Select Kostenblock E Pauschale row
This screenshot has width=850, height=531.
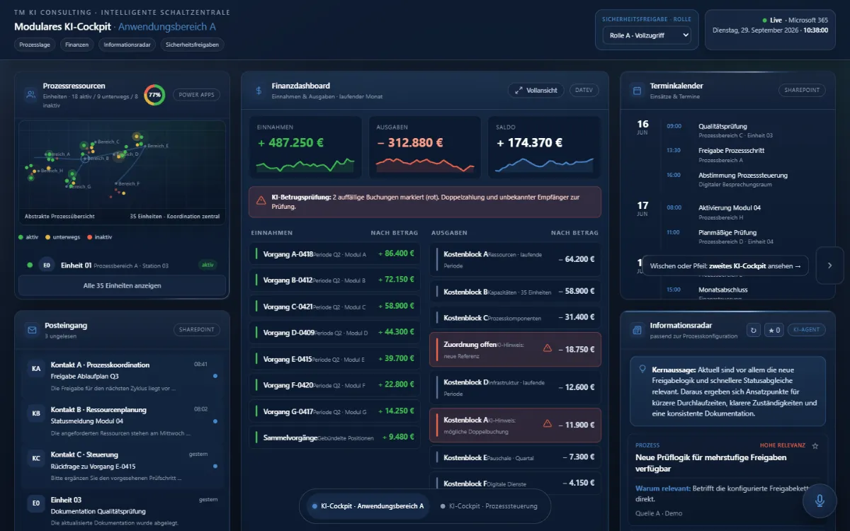pos(515,457)
